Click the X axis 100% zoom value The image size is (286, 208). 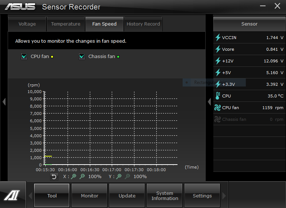[95, 177]
